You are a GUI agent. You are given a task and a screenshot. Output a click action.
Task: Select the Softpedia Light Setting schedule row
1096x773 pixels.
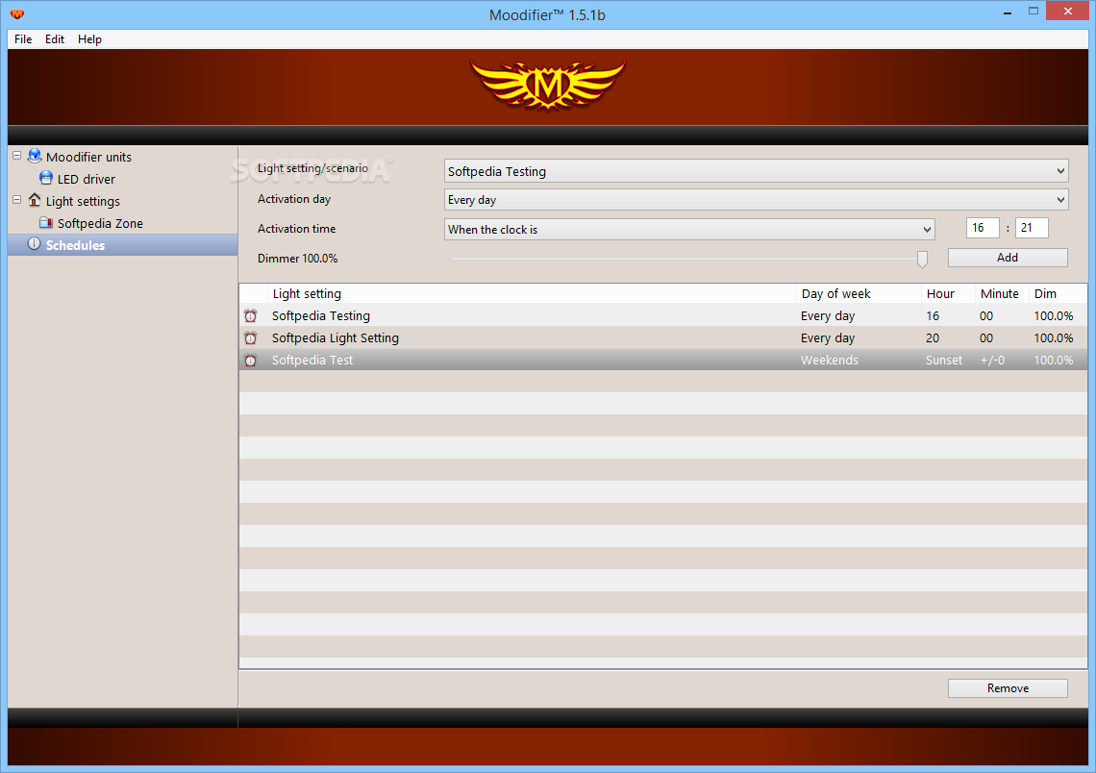click(x=663, y=338)
